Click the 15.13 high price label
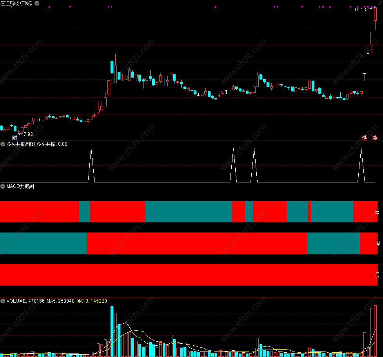Viewport: 383px width, 357px height. tap(360, 10)
